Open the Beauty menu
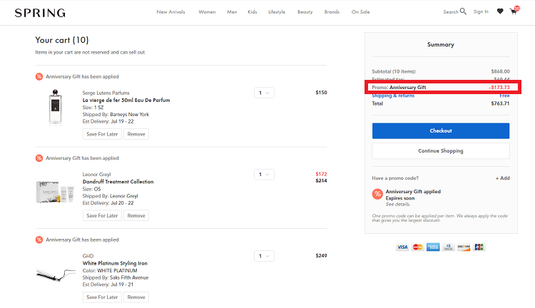Viewport: 535px width, 308px height. 305,11
